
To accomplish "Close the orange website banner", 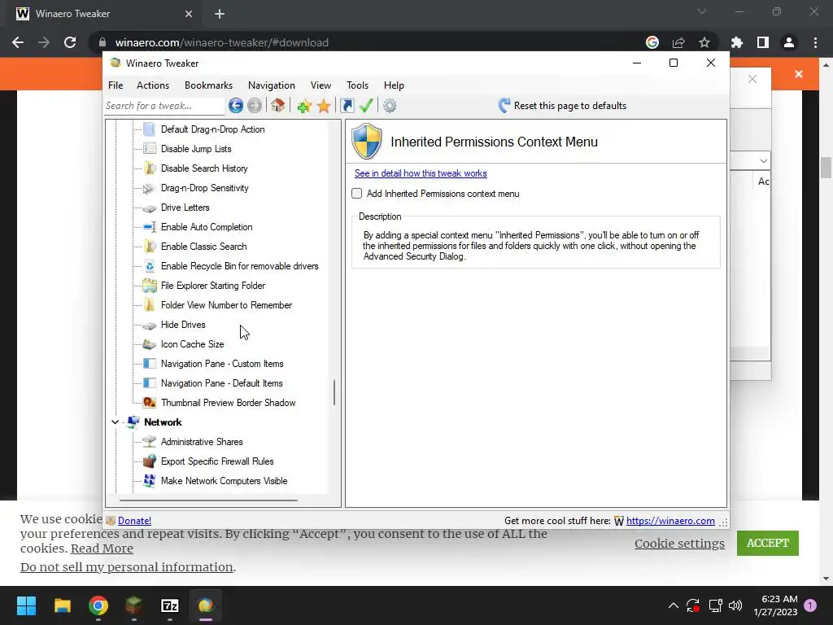I will (799, 74).
